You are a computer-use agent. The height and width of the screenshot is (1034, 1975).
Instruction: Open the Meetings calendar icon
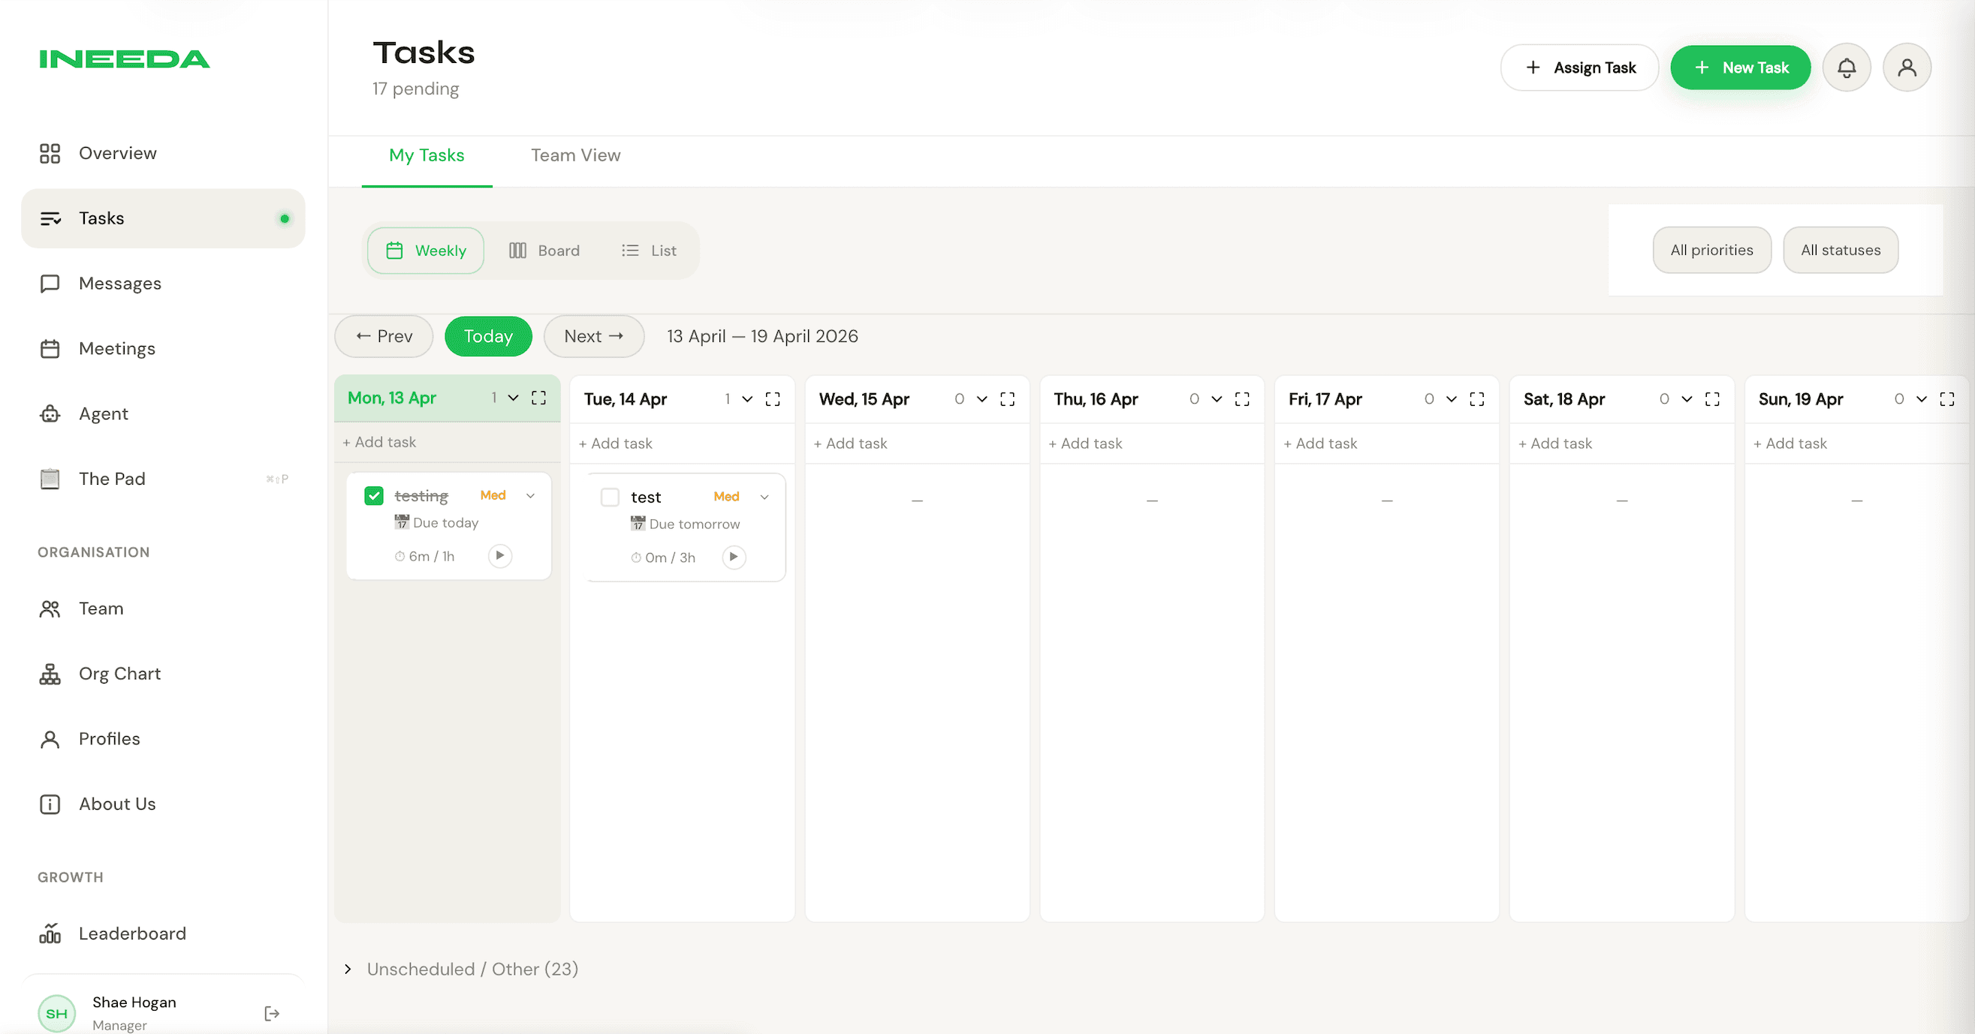coord(49,348)
